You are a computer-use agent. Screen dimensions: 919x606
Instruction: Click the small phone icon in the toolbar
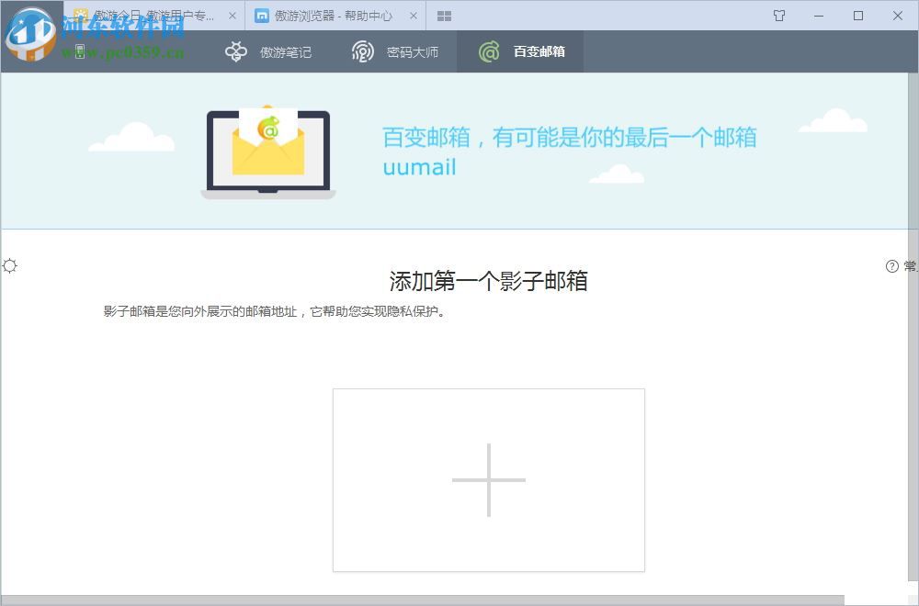[x=80, y=51]
